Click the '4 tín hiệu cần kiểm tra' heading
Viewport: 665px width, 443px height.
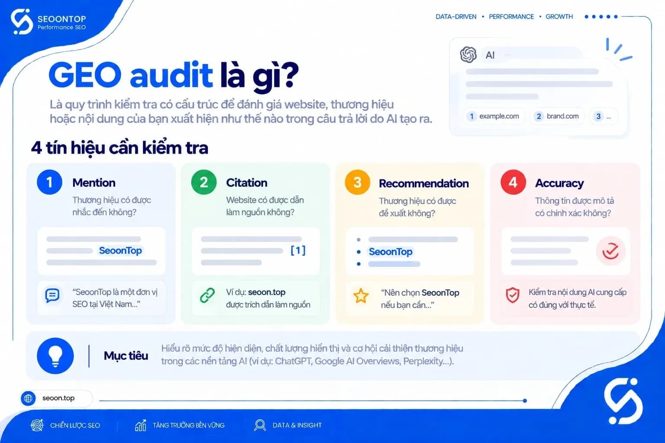(119, 148)
